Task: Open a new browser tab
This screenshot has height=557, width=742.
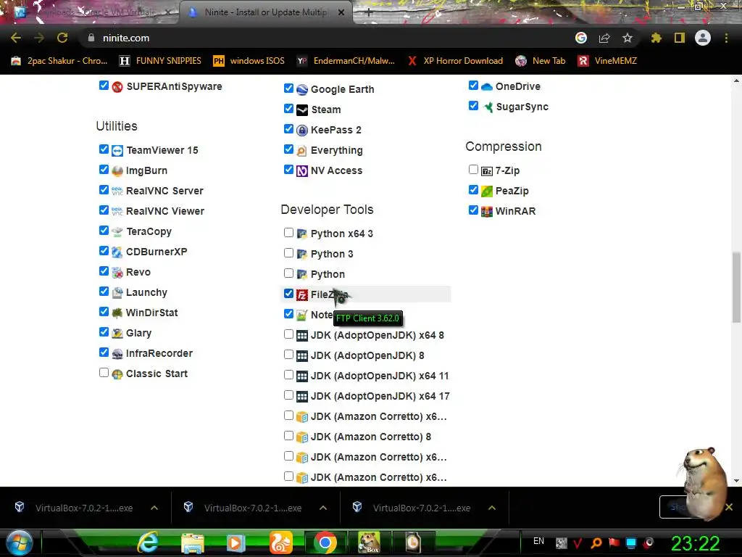Action: 369,13
